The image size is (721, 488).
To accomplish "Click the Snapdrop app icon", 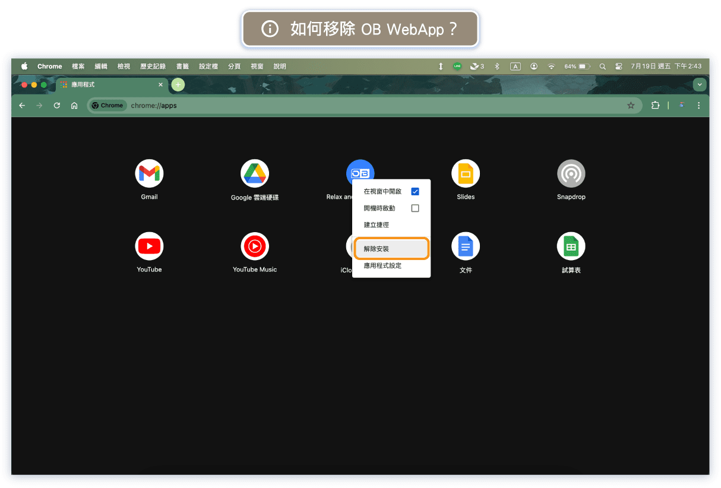I will 571,173.
